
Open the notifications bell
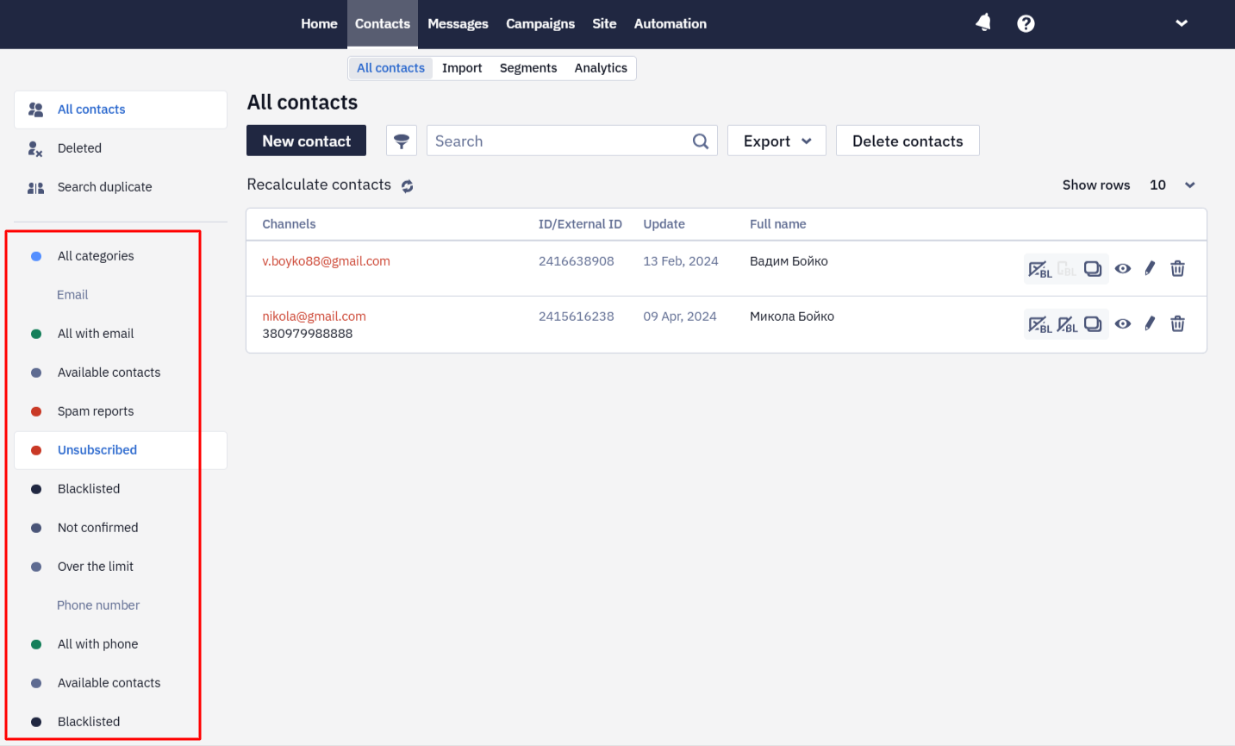pyautogui.click(x=983, y=23)
